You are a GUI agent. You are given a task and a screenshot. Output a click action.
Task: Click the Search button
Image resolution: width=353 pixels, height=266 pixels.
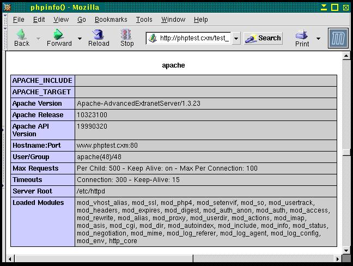coord(263,38)
